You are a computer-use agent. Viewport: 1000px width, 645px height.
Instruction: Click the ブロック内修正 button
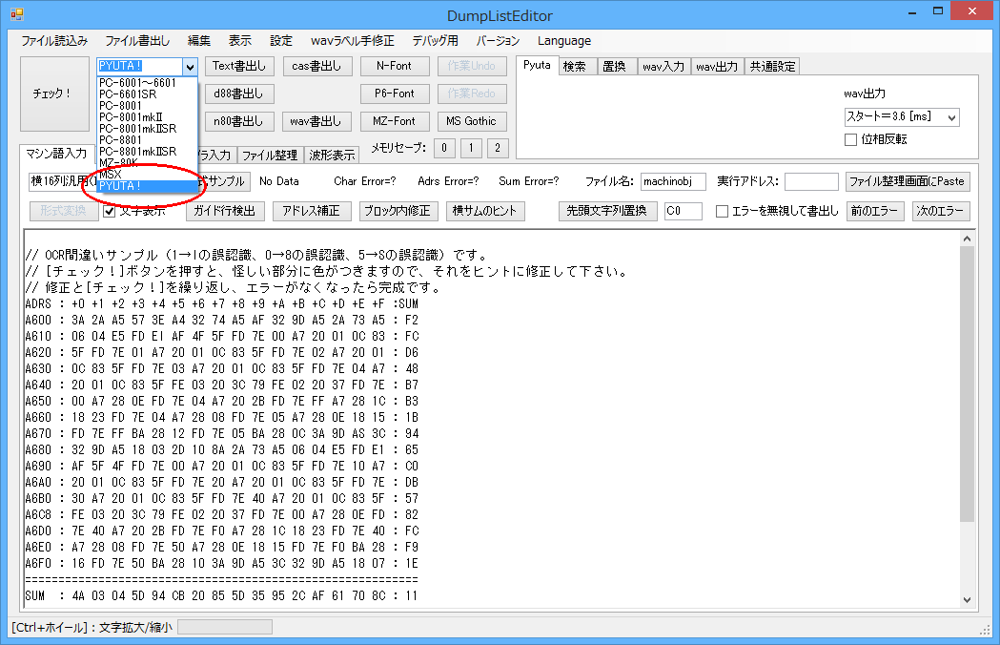pos(398,212)
